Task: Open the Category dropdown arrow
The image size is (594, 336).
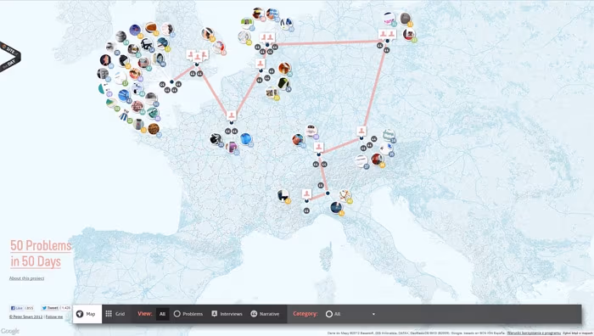Action: click(x=373, y=314)
